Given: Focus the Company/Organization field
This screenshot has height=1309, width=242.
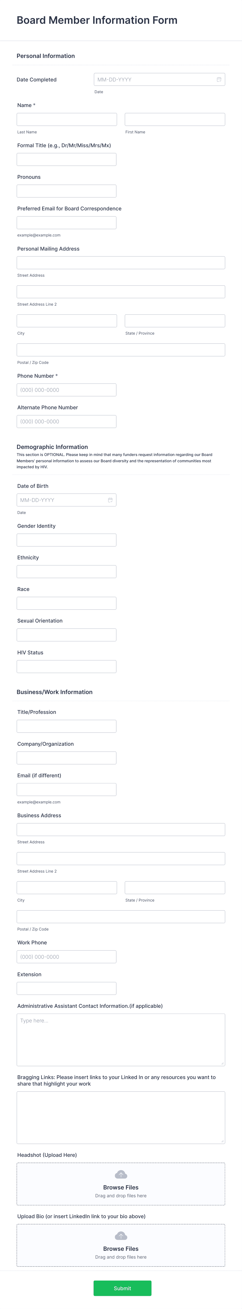Looking at the screenshot, I should click(x=67, y=758).
